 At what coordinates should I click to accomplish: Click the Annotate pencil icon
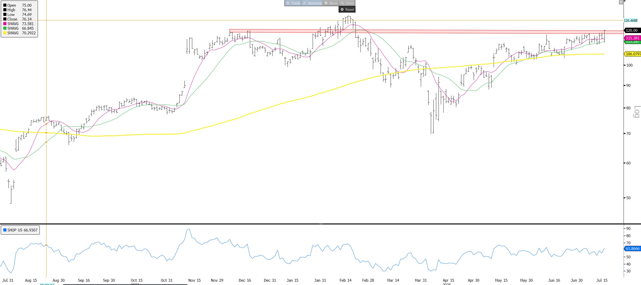pos(304,3)
